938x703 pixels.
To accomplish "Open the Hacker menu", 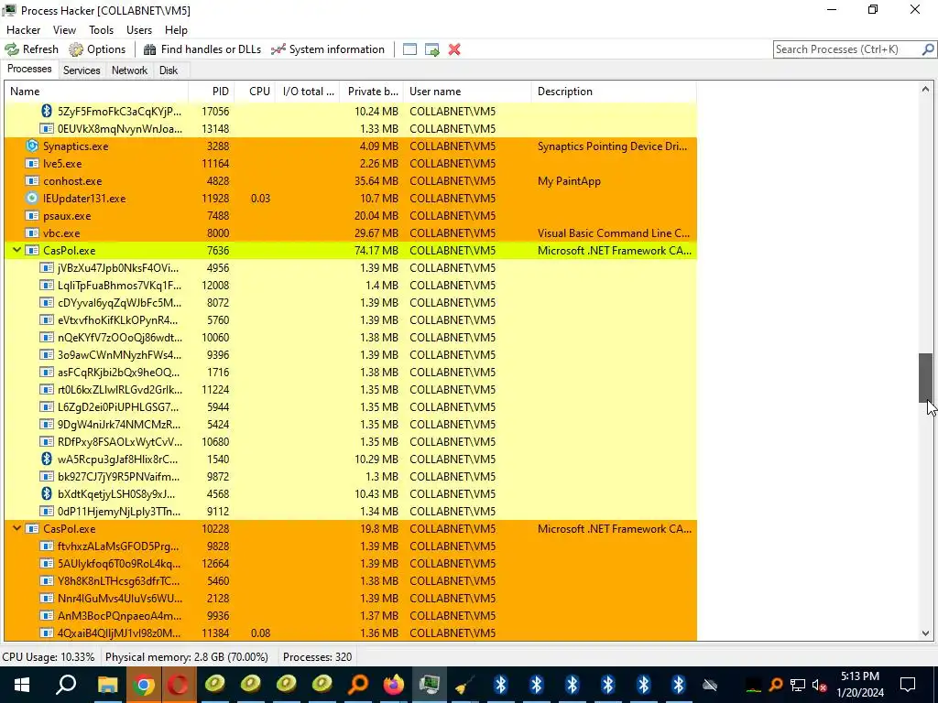I will click(23, 30).
